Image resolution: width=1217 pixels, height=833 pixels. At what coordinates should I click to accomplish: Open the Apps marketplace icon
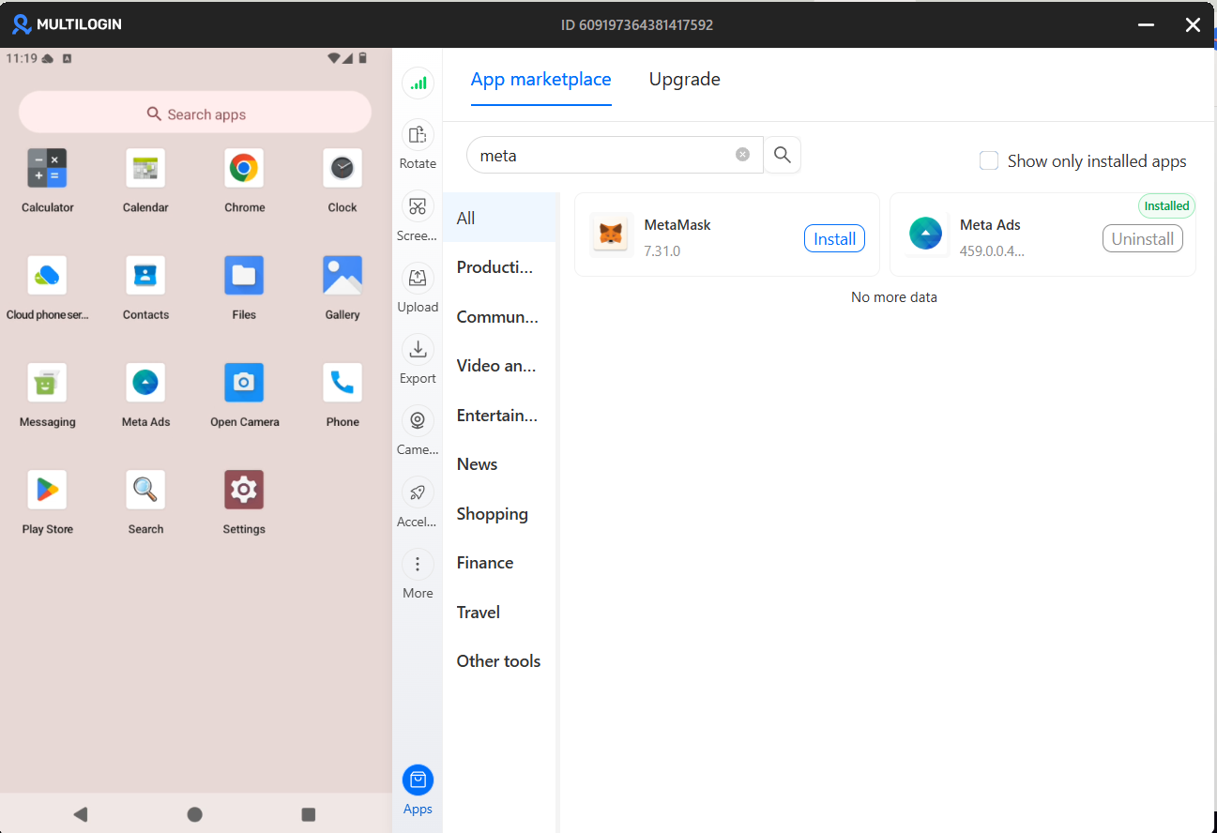[418, 781]
